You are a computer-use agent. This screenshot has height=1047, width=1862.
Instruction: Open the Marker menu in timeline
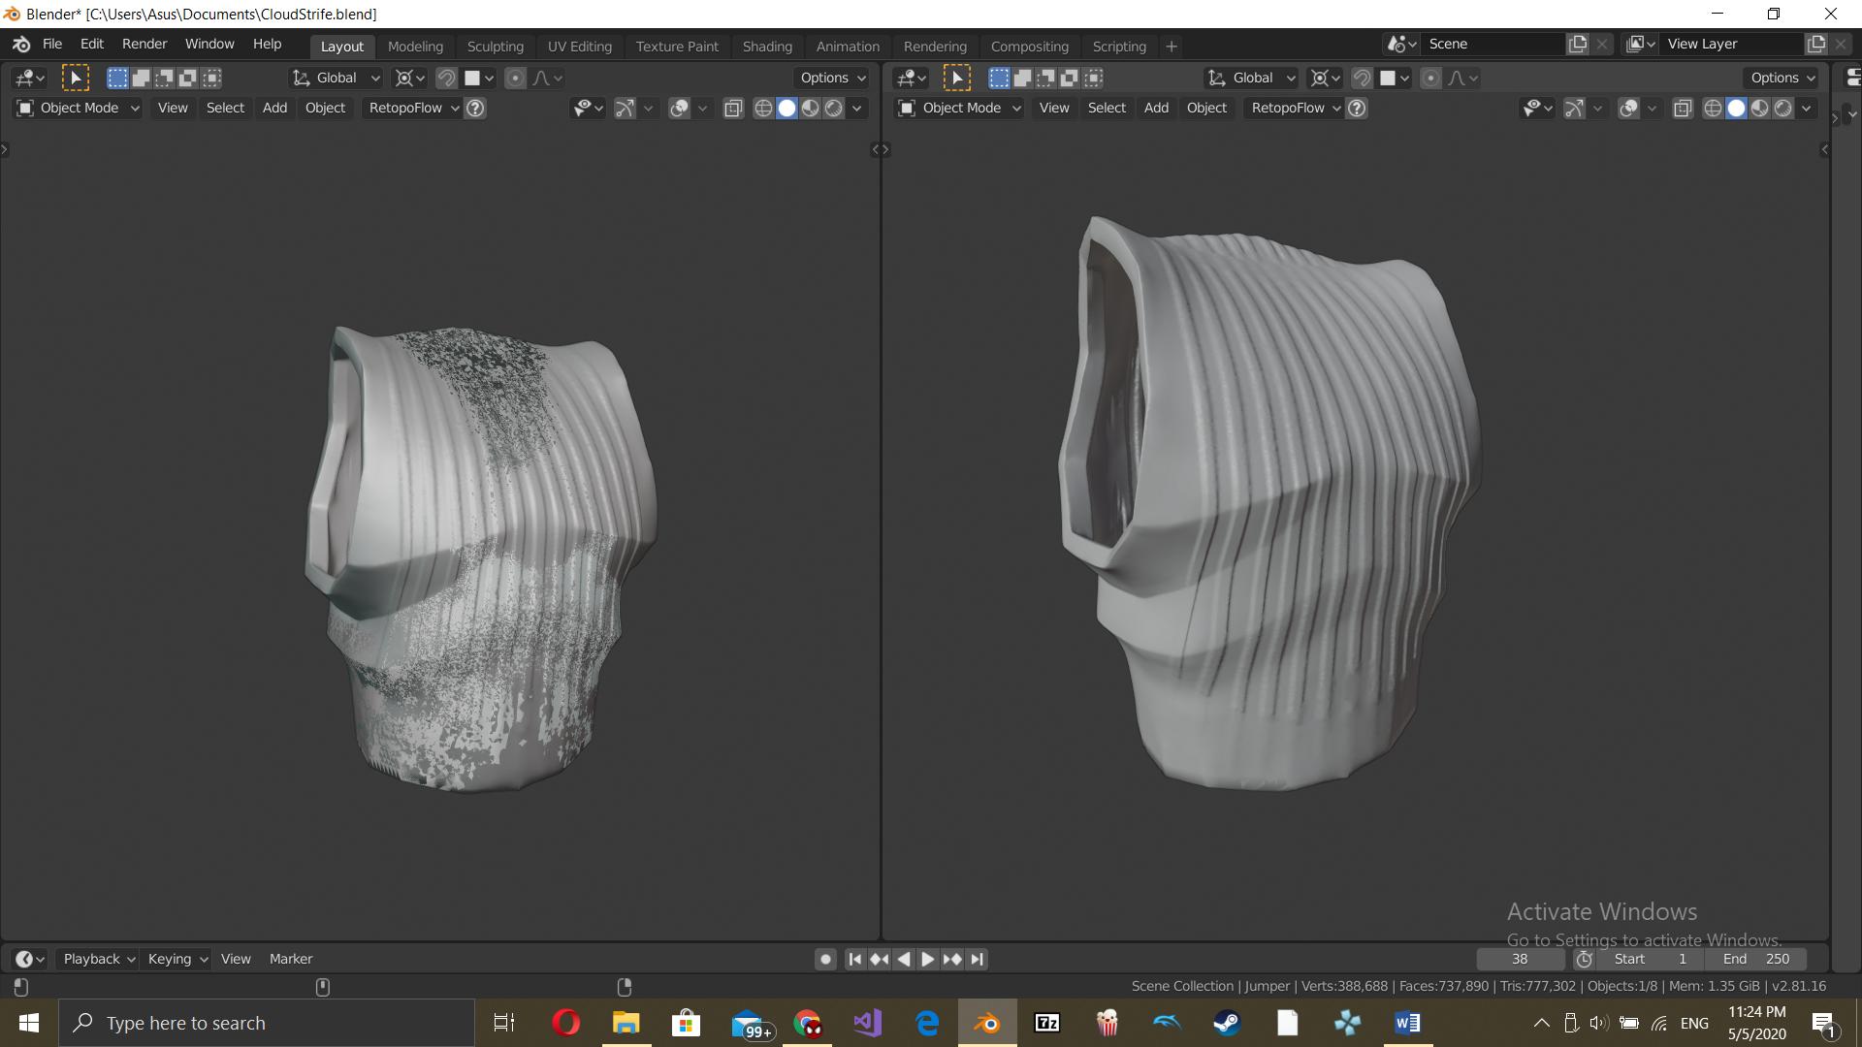[x=291, y=959]
